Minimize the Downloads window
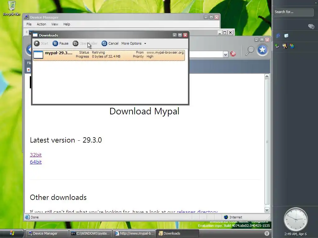This screenshot has width=318, height=238. pos(175,35)
